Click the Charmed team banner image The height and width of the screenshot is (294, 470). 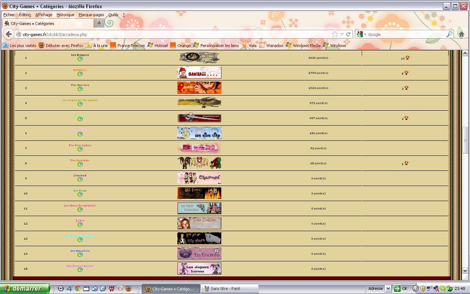click(199, 178)
